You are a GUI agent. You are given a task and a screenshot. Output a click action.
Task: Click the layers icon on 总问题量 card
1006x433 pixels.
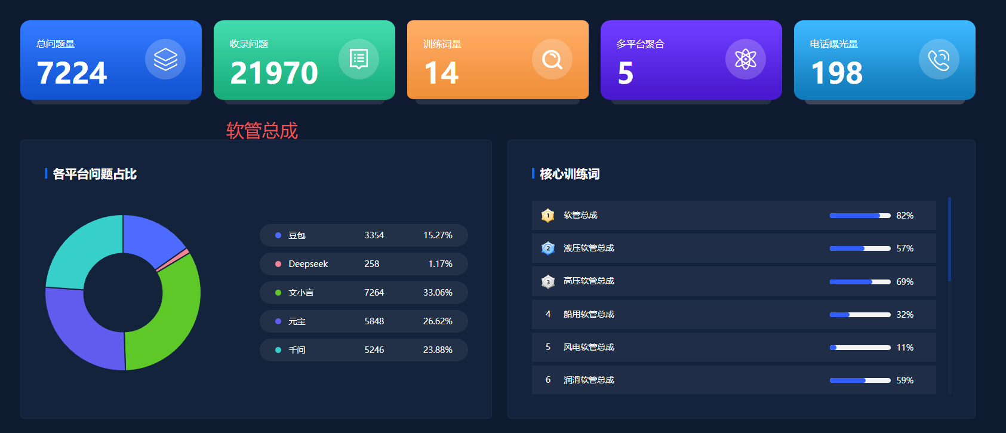165,59
